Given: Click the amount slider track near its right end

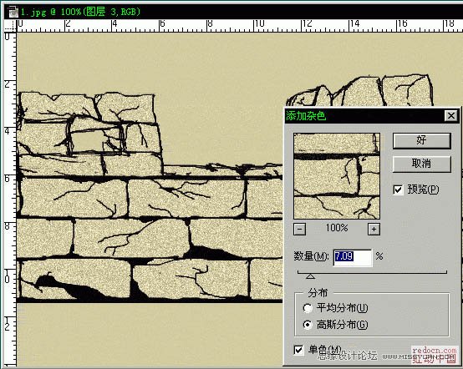Looking at the screenshot, I should coord(440,272).
